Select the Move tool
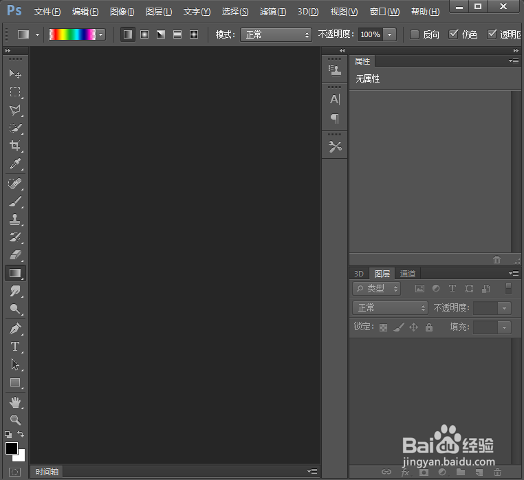 pos(15,74)
